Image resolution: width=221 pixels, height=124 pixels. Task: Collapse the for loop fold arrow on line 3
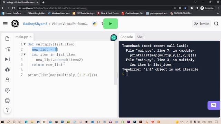(25, 54)
